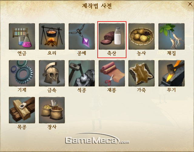
Task: Open the 연금 alchemy flask icon
Action: click(22, 36)
